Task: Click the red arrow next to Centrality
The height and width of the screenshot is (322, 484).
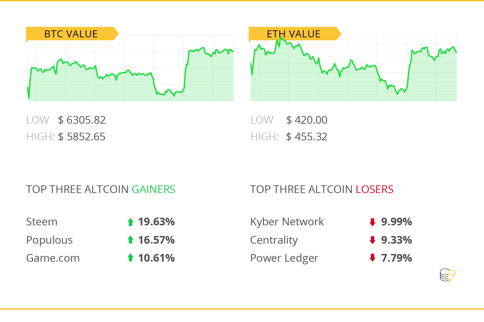Action: point(373,240)
